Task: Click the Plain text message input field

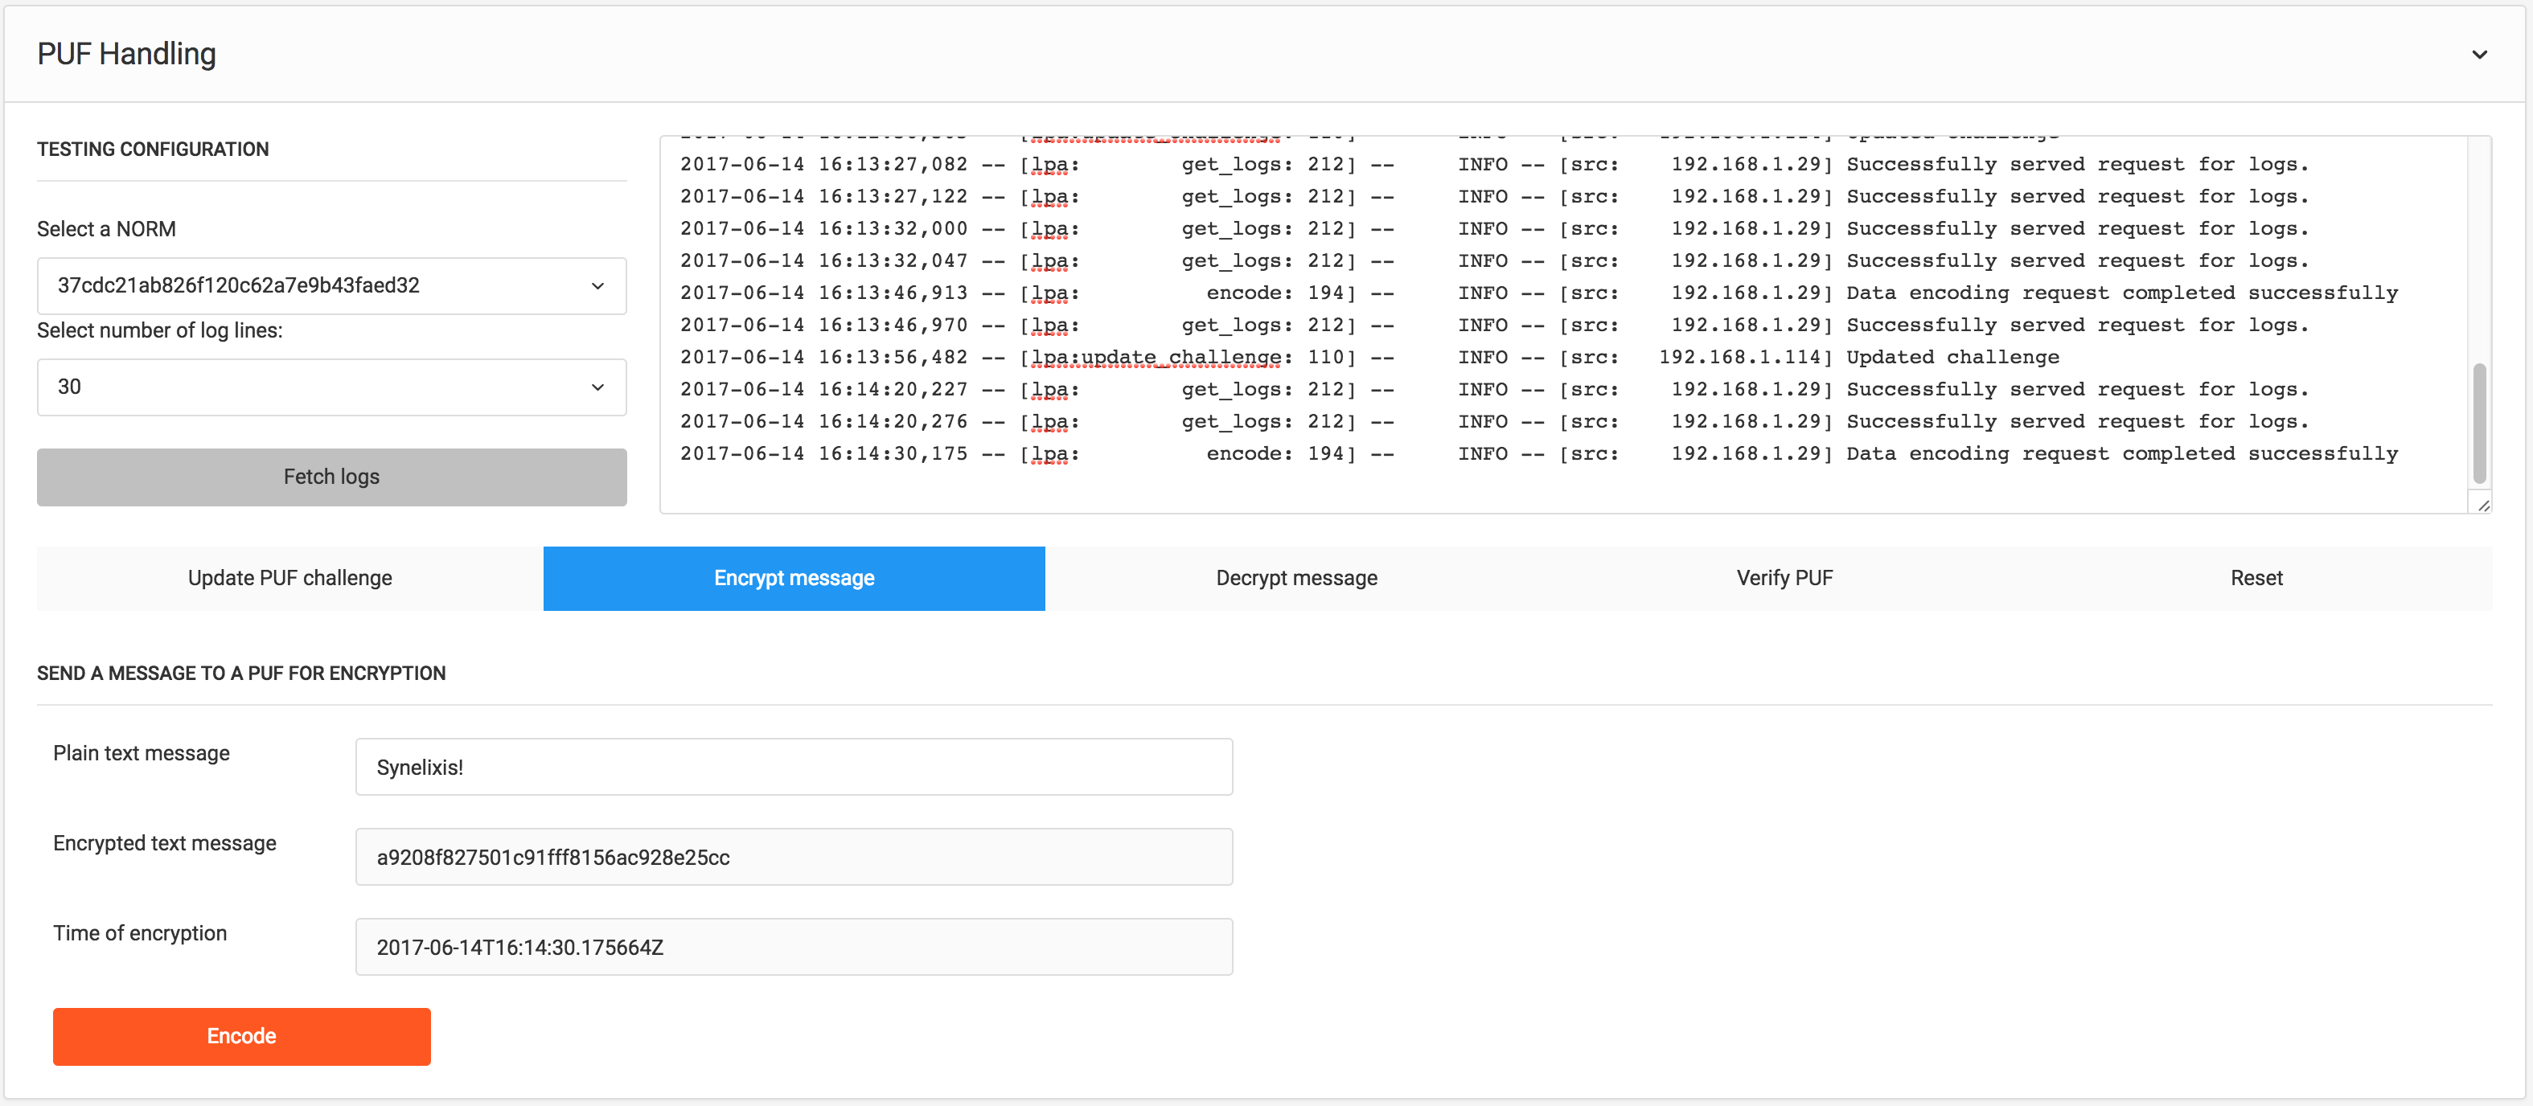Action: [793, 767]
